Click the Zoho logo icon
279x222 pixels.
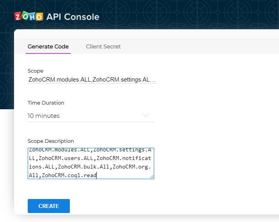click(29, 16)
